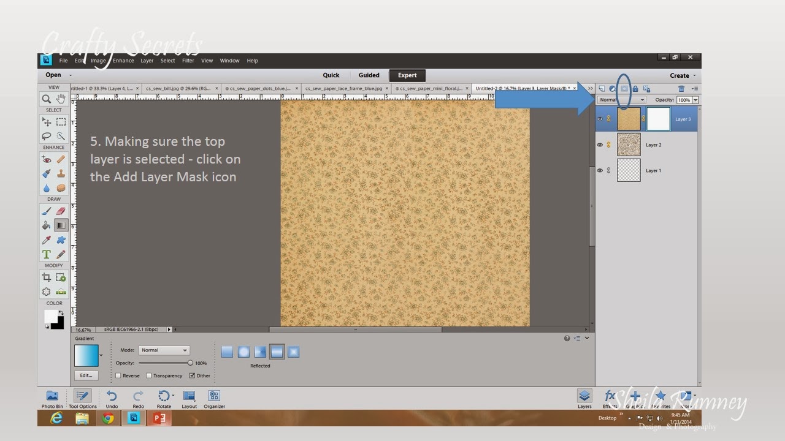Open the Layout button
The height and width of the screenshot is (441, 785).
point(190,399)
